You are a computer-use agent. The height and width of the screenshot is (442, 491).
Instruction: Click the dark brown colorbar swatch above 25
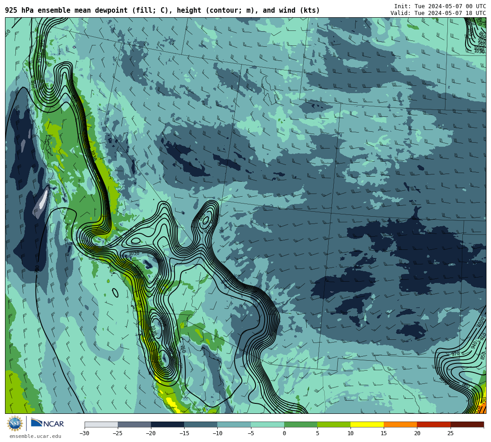[467, 424]
